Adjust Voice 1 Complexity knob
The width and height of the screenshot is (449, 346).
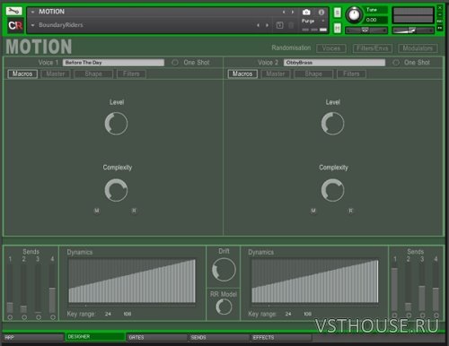tap(116, 190)
